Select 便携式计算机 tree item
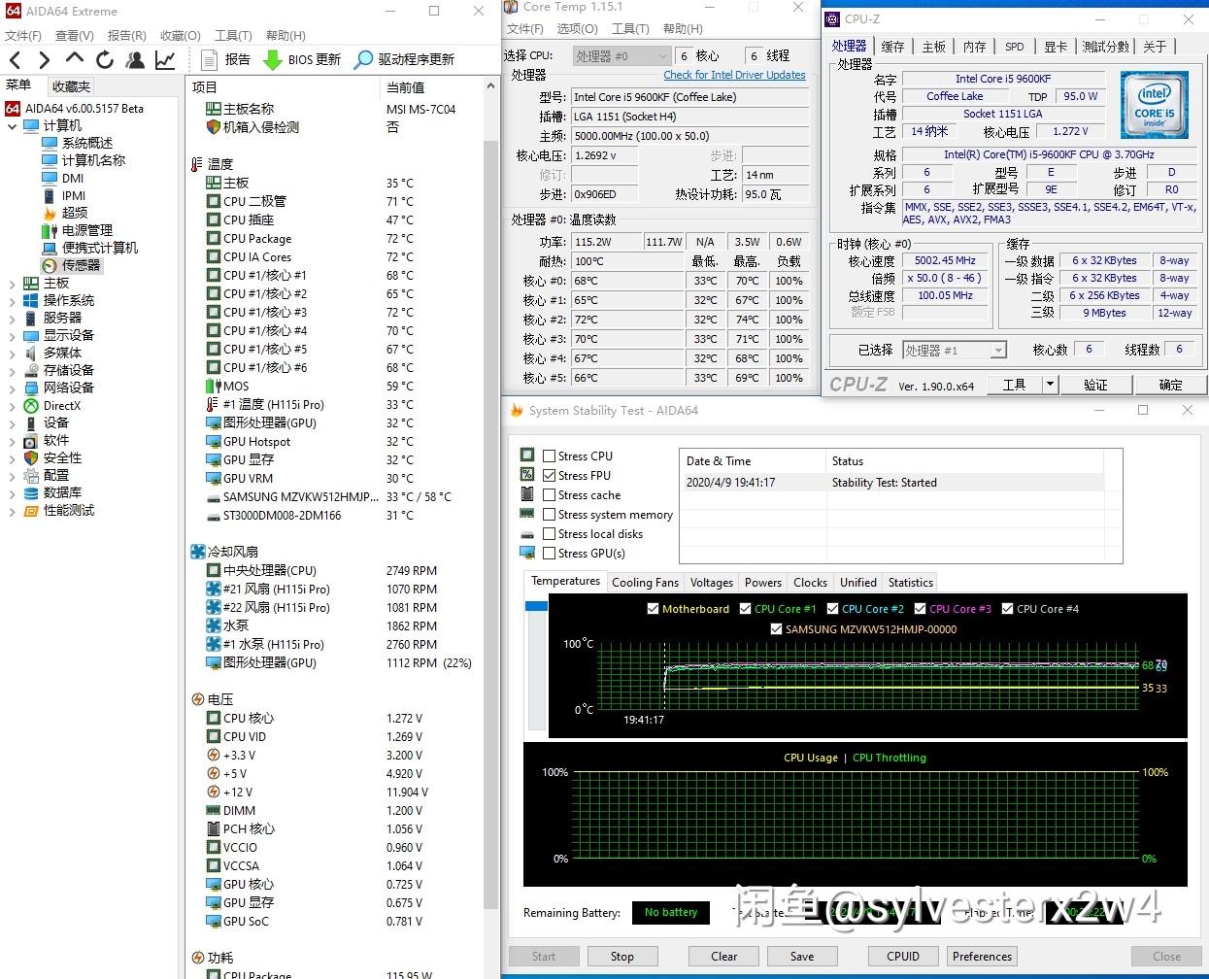Viewport: 1209px width, 979px height. 89,248
